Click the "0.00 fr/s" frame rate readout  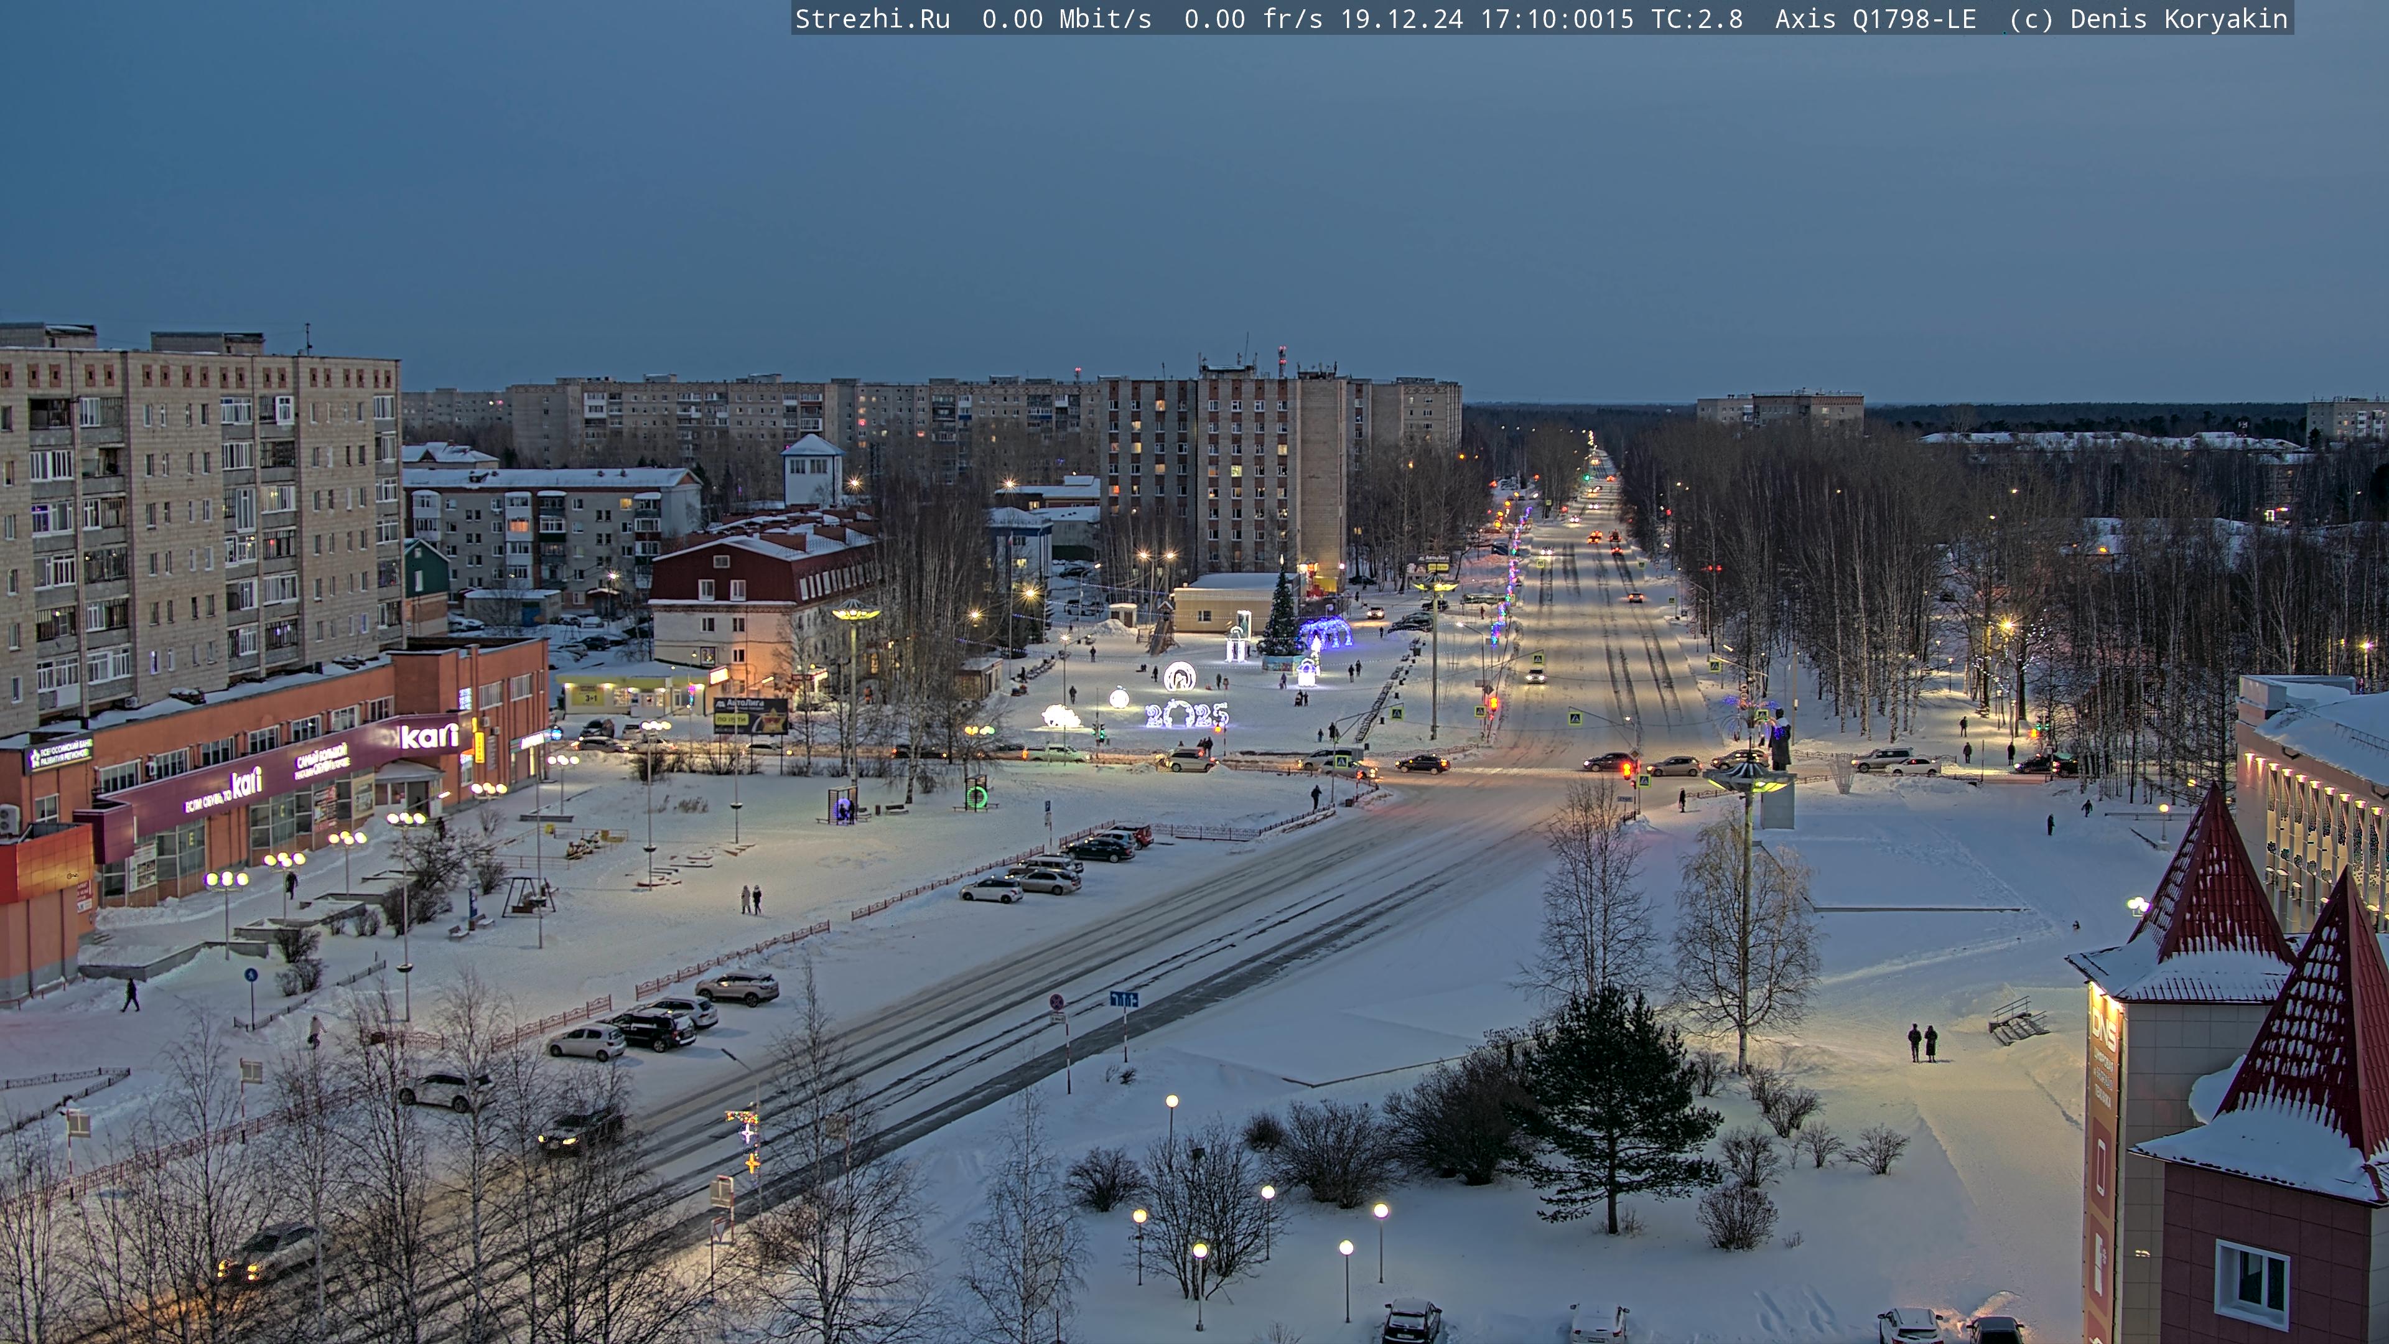(1253, 19)
